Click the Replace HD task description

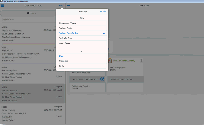(x=7, y=117)
